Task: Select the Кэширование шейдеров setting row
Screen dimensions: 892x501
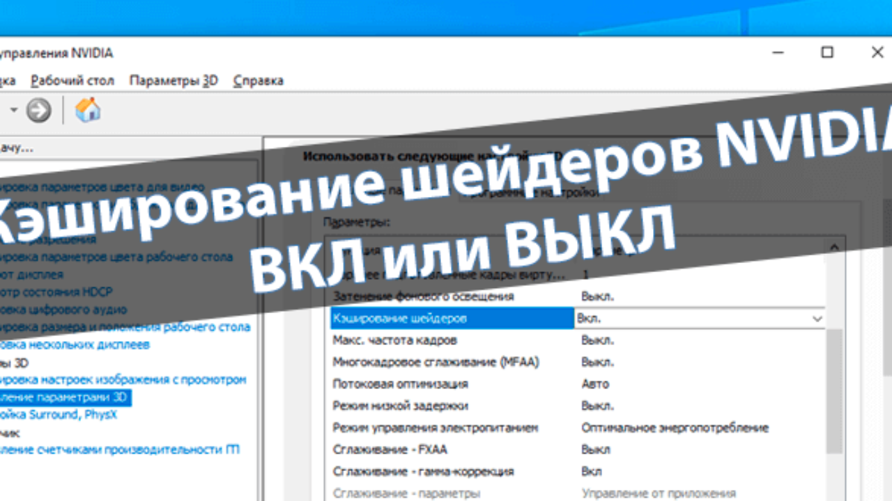Action: 578,319
